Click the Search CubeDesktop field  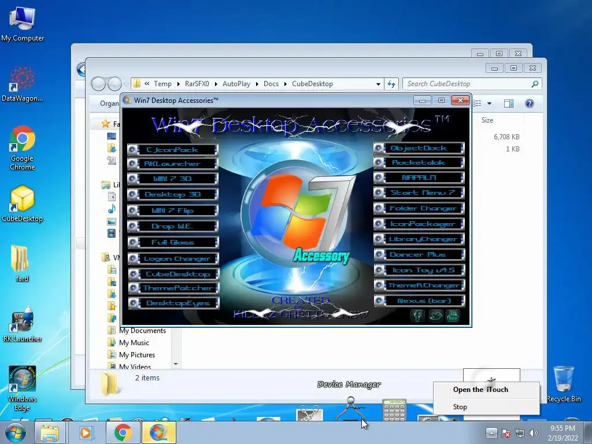[x=472, y=84]
